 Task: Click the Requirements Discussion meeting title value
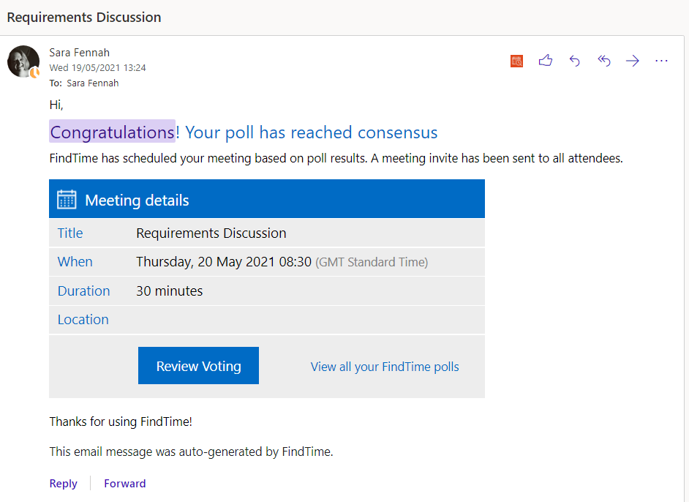(211, 233)
